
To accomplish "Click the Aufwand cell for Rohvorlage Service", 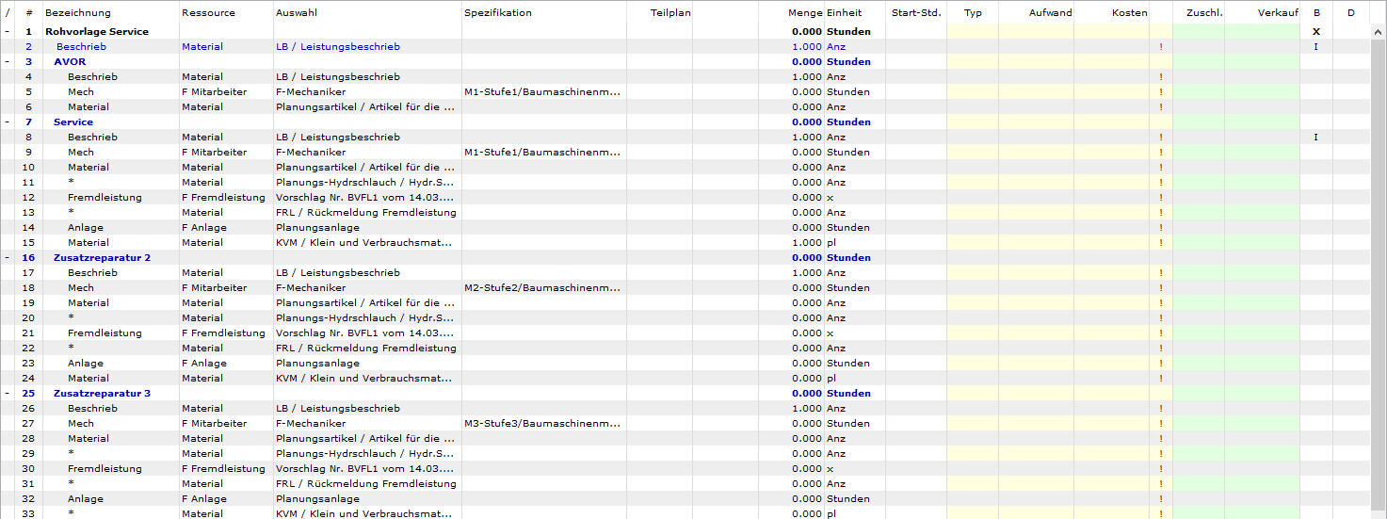I will (1035, 32).
